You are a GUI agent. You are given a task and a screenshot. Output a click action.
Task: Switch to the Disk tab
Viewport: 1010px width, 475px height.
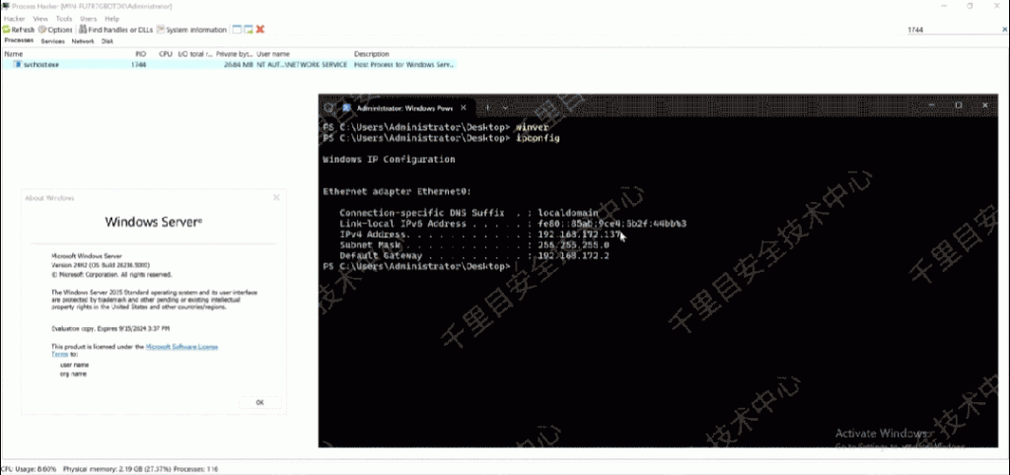pyautogui.click(x=107, y=40)
